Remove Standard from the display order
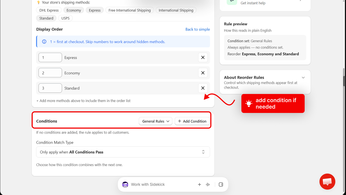The width and height of the screenshot is (346, 195). [203, 88]
